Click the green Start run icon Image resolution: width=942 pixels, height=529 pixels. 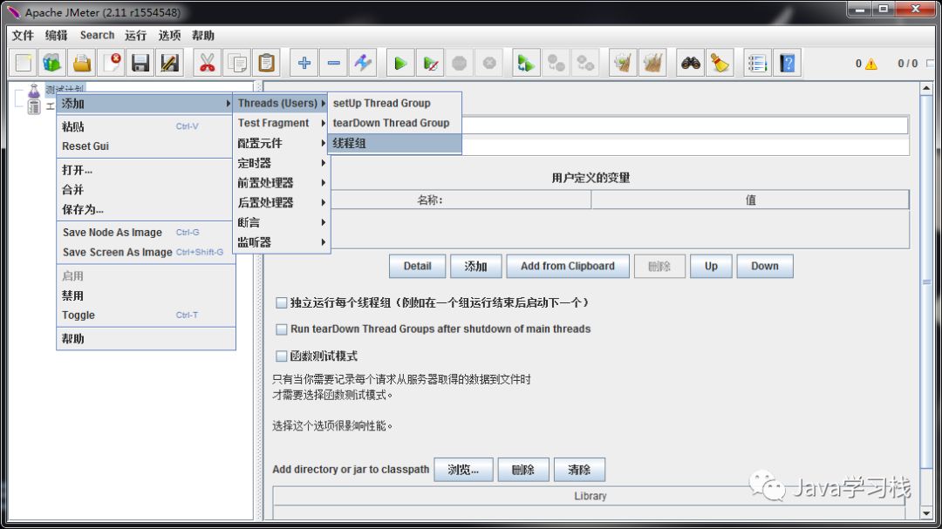400,63
